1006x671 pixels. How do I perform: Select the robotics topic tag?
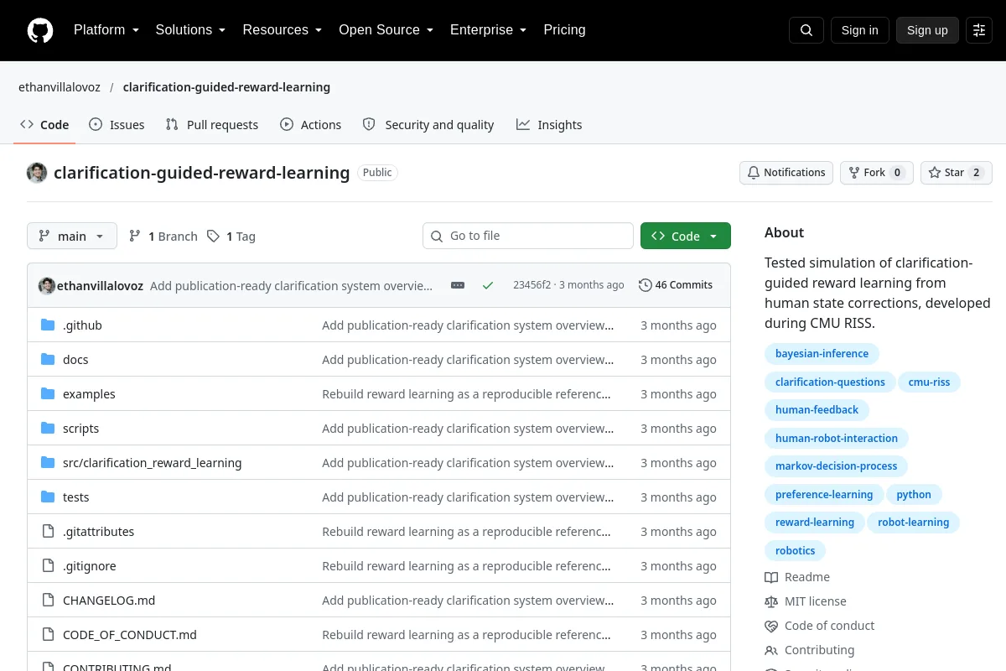coord(796,551)
